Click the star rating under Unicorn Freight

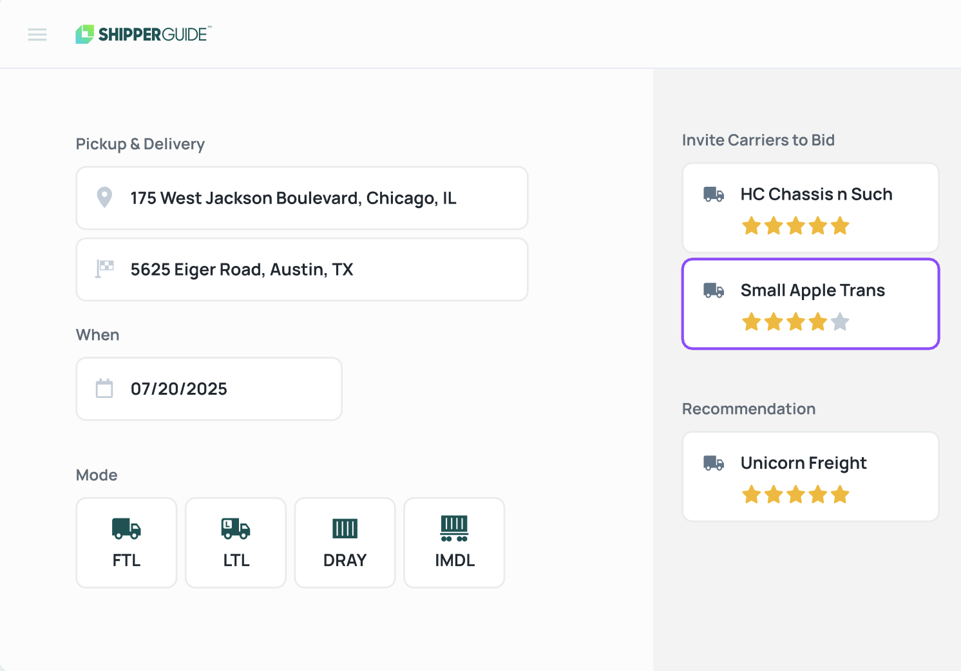point(795,495)
